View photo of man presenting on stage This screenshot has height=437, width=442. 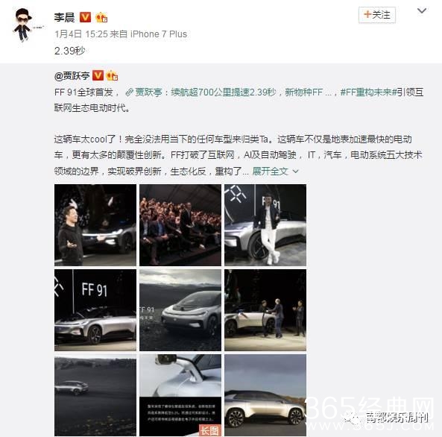[x=95, y=225]
